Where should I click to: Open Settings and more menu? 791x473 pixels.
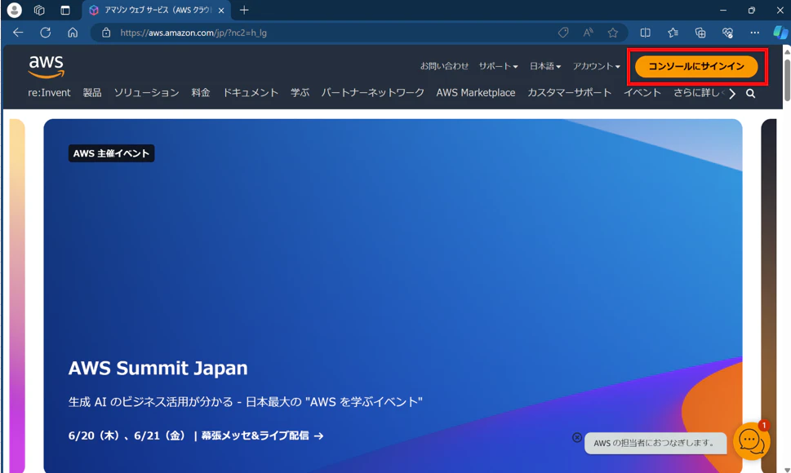755,33
